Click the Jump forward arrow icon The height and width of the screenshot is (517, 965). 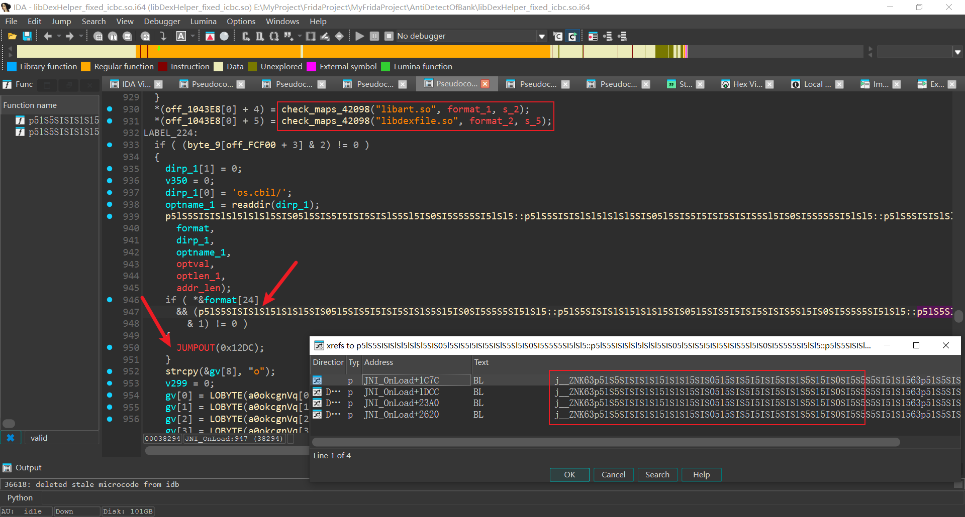[x=70, y=36]
